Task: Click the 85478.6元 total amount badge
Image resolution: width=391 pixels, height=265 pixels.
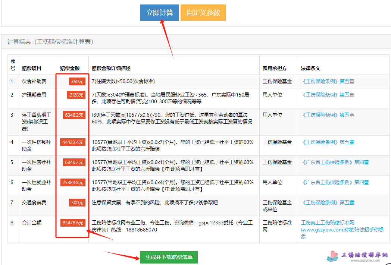Action: (73, 223)
